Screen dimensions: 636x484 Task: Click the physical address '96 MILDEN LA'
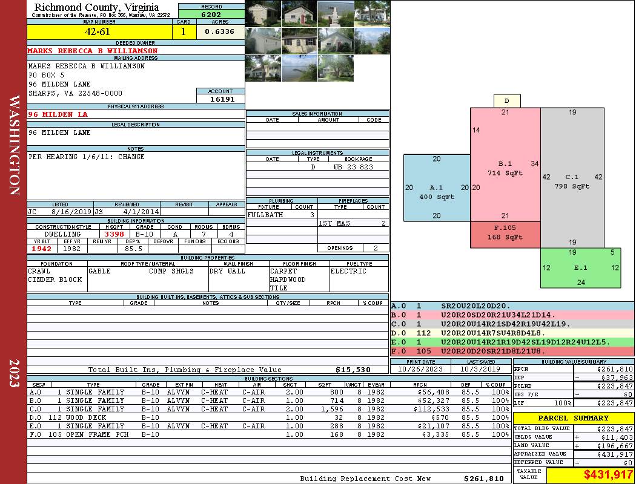pos(58,114)
